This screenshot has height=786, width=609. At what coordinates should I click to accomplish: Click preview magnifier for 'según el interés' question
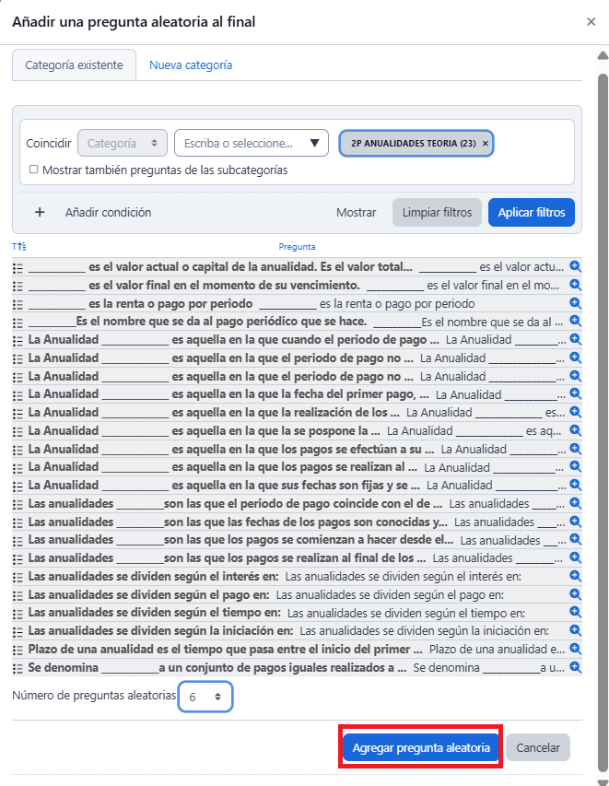pos(575,576)
